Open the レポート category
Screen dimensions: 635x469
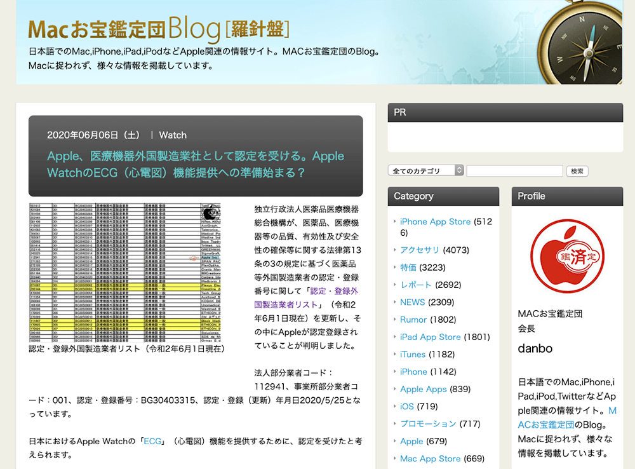tap(416, 285)
